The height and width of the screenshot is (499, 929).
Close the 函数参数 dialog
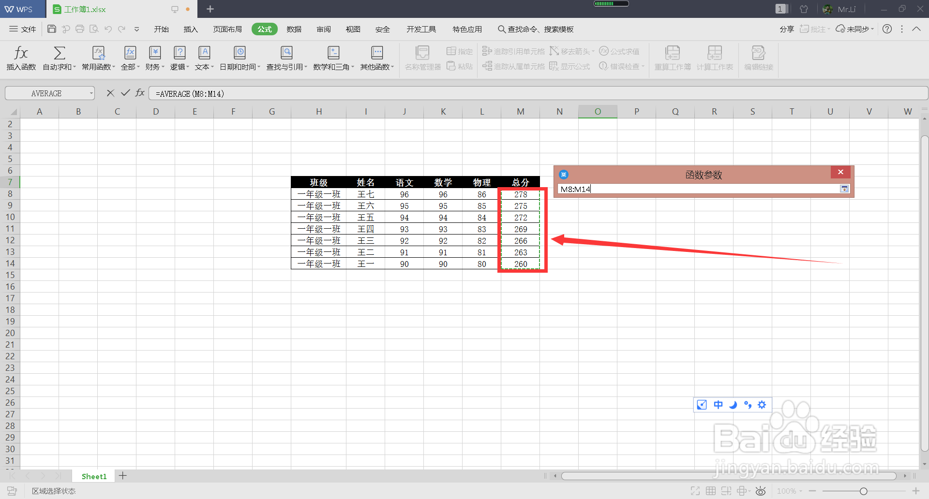[840, 172]
